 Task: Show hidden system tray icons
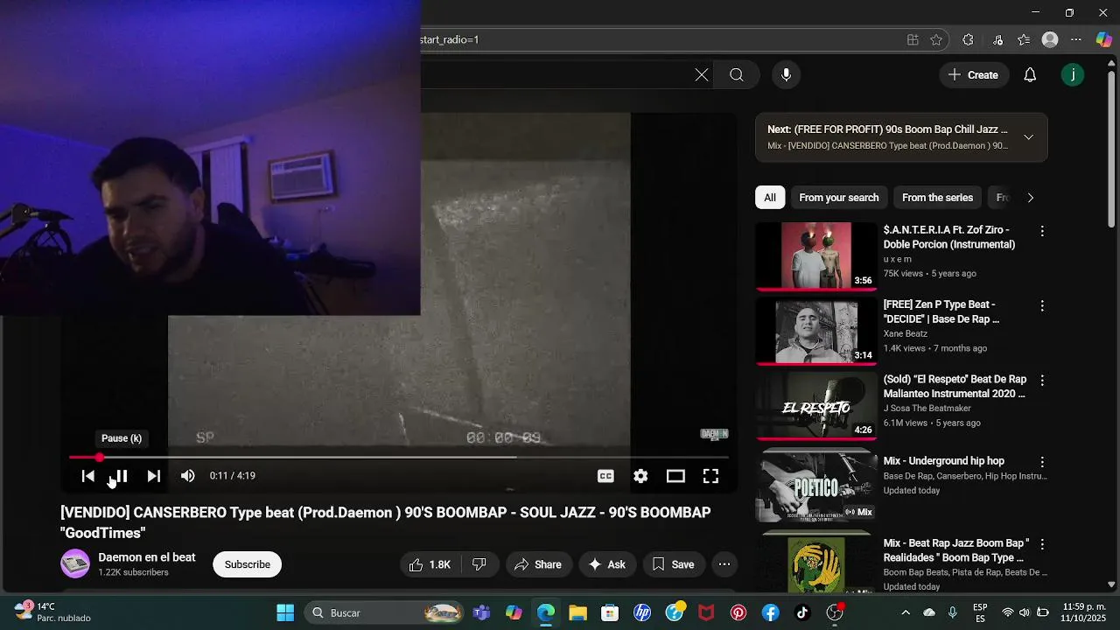pos(906,612)
